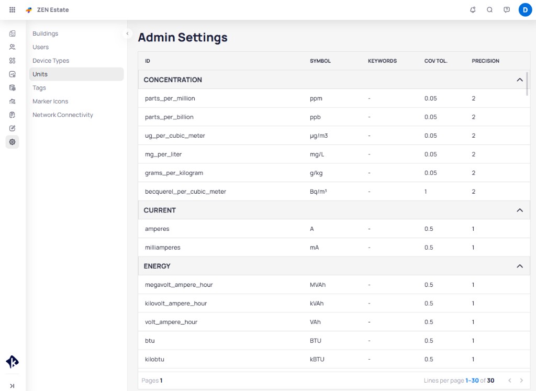Open the help question icon
This screenshot has width=536, height=391.
[x=507, y=10]
